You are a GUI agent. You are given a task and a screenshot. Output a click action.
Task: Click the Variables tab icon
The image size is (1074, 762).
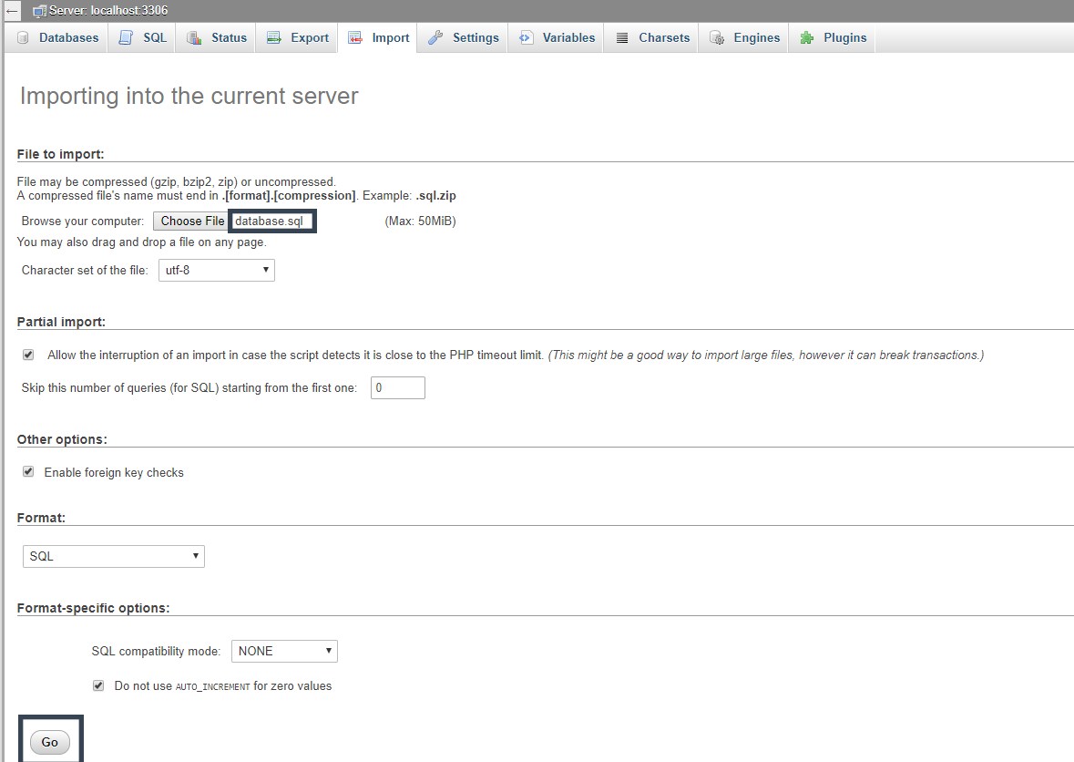[526, 37]
